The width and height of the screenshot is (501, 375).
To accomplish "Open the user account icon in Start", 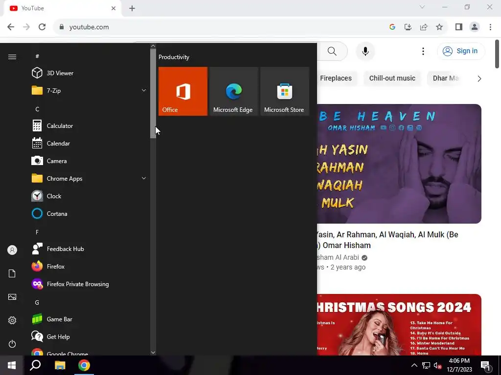I will [12, 250].
